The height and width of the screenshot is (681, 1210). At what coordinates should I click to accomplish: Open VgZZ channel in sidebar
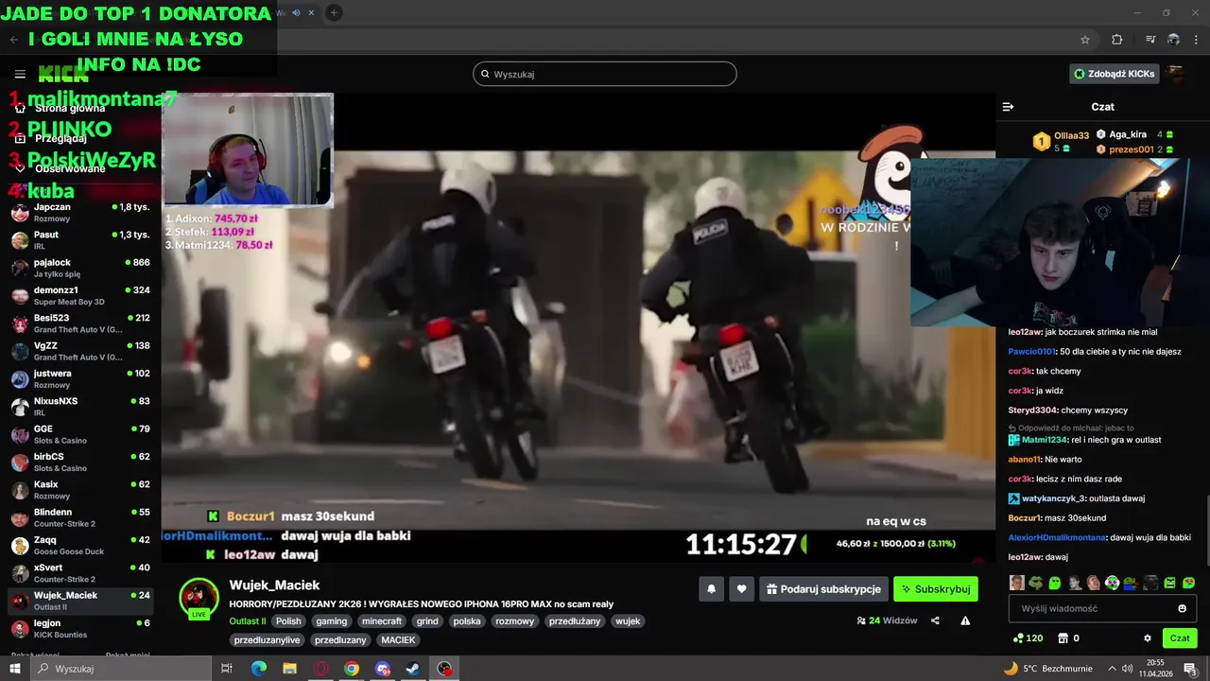pos(80,351)
